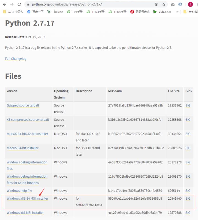Click the blue globe extension icon
Screen dimensions: 198x220
[x=180, y=4]
